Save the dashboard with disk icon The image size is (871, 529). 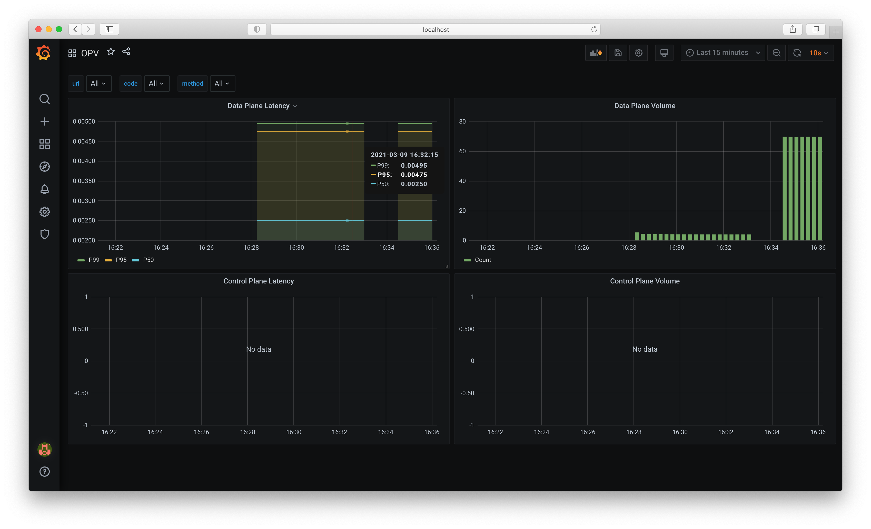pos(618,53)
